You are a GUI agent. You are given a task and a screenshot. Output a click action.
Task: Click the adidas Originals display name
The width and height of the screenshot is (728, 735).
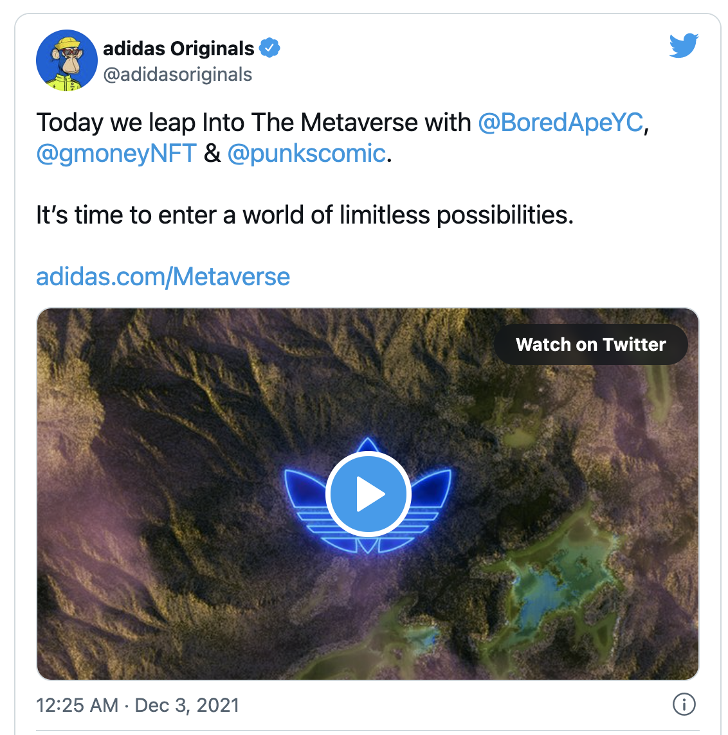tap(179, 48)
